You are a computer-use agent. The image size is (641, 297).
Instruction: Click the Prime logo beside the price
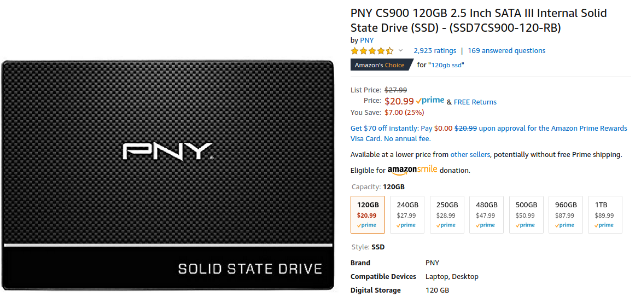click(x=430, y=101)
